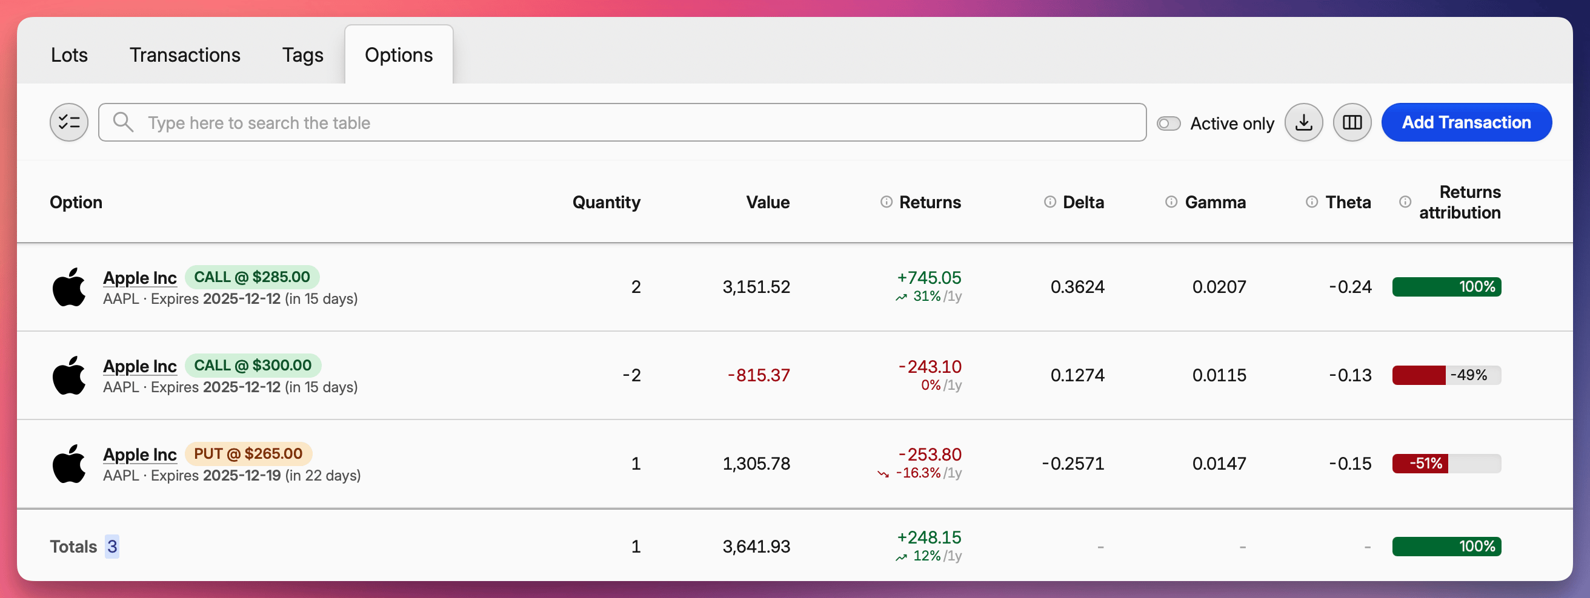Click the download/export table icon
The height and width of the screenshot is (598, 1590).
coord(1303,122)
